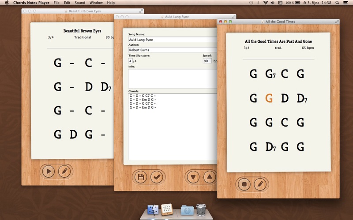The width and height of the screenshot is (353, 220).
Task: Confirm edits with the checkmark icon
Action: point(157,177)
